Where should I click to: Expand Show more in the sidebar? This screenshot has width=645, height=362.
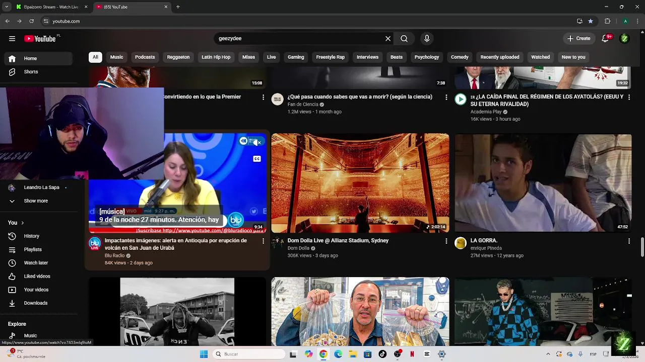pos(36,201)
